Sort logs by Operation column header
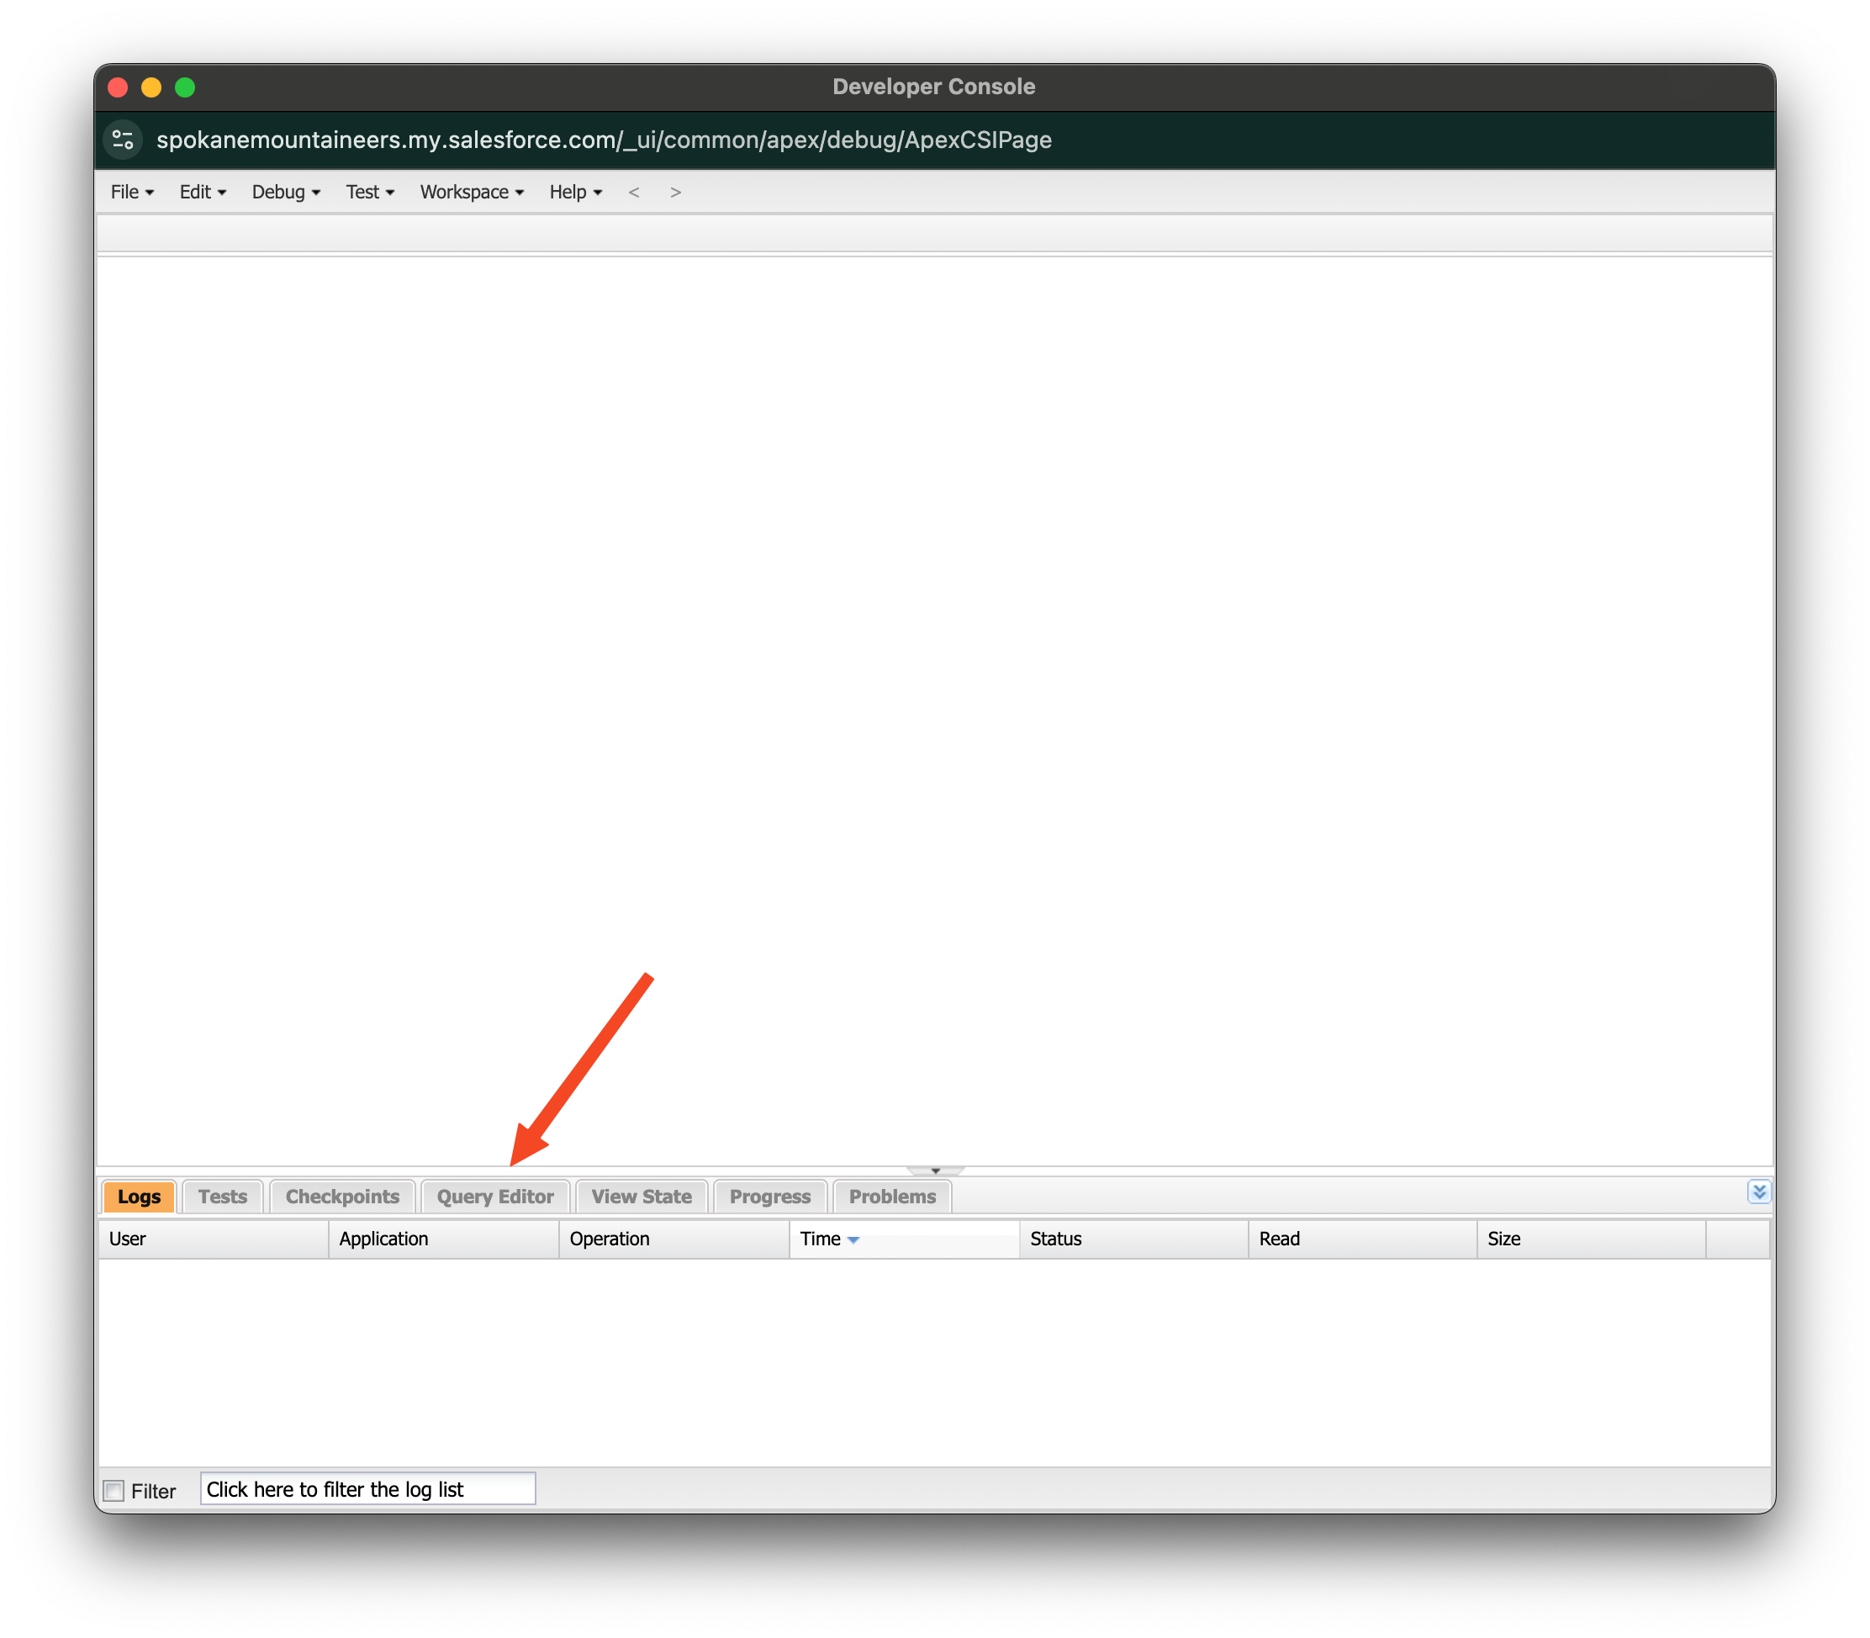This screenshot has width=1870, height=1638. tap(610, 1239)
